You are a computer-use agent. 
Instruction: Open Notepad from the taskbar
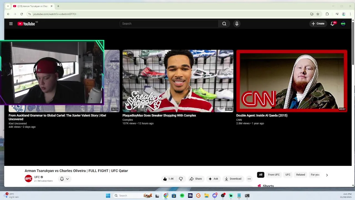tap(239, 196)
